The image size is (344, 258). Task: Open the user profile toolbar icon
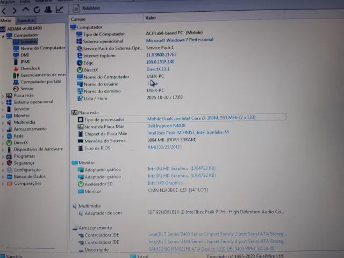pos(48,10)
